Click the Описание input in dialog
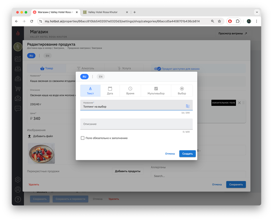The image size is (273, 221). (136, 124)
